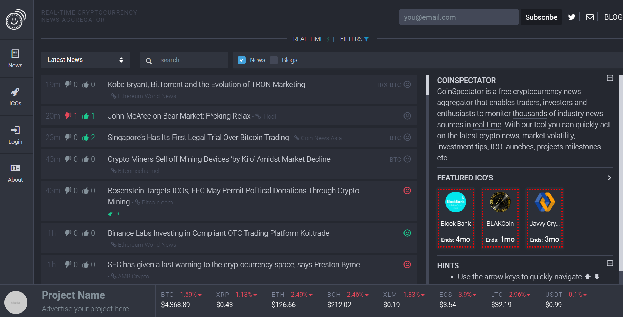Viewport: 623px width, 317px height.
Task: Open the Block Bank ICO card
Action: pos(456,218)
